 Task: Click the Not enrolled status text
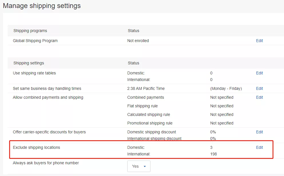(138, 41)
